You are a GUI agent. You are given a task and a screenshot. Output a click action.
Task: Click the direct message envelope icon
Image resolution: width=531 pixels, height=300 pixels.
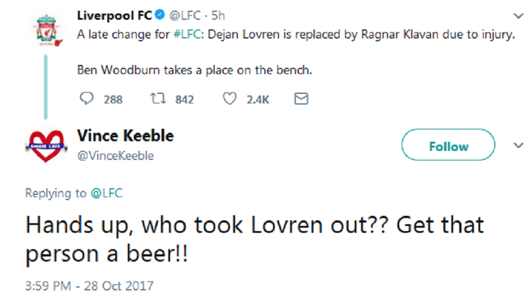pyautogui.click(x=302, y=99)
